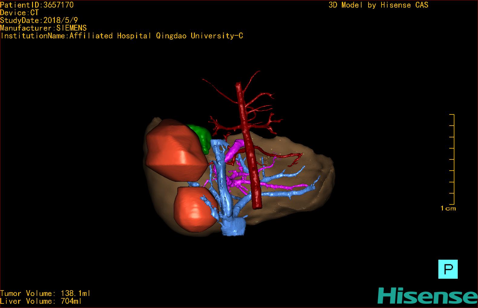The image size is (478, 308).
Task: Select the thick dark red vertical vessel
Action: click(249, 146)
